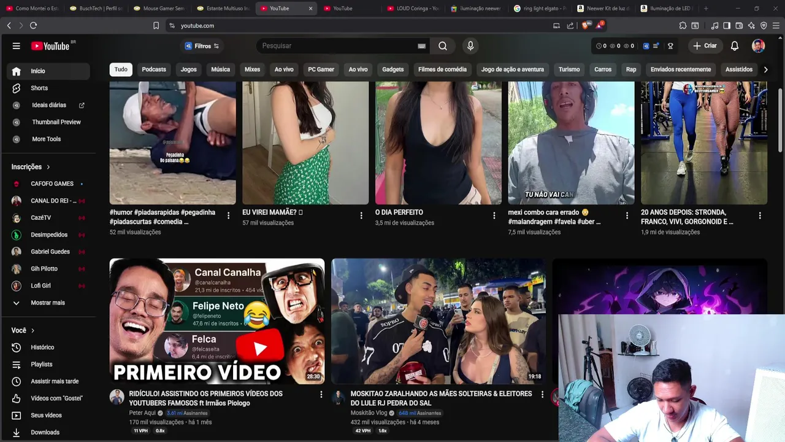This screenshot has height=442, width=785.
Task: Open the Brave wallet icon
Action: pyautogui.click(x=739, y=26)
